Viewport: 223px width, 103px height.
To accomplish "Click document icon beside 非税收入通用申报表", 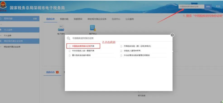I will [121, 51].
